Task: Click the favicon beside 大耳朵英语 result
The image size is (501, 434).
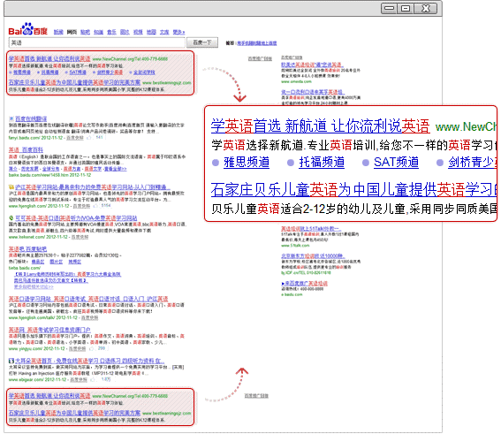Action: [x=11, y=361]
